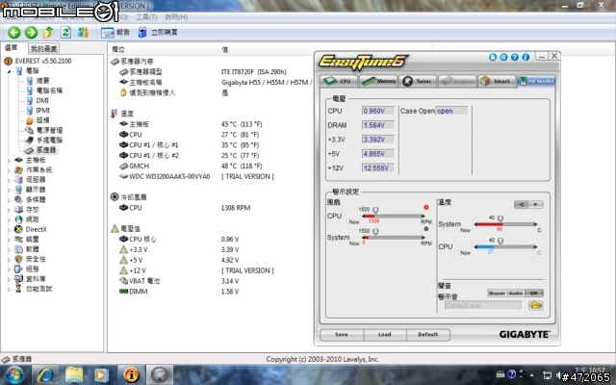The height and width of the screenshot is (385, 616).
Task: Open the 報告 report tool
Action: pos(115,32)
